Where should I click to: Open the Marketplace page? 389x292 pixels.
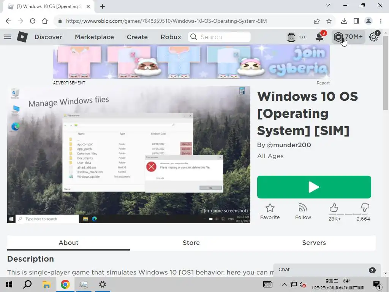click(94, 37)
